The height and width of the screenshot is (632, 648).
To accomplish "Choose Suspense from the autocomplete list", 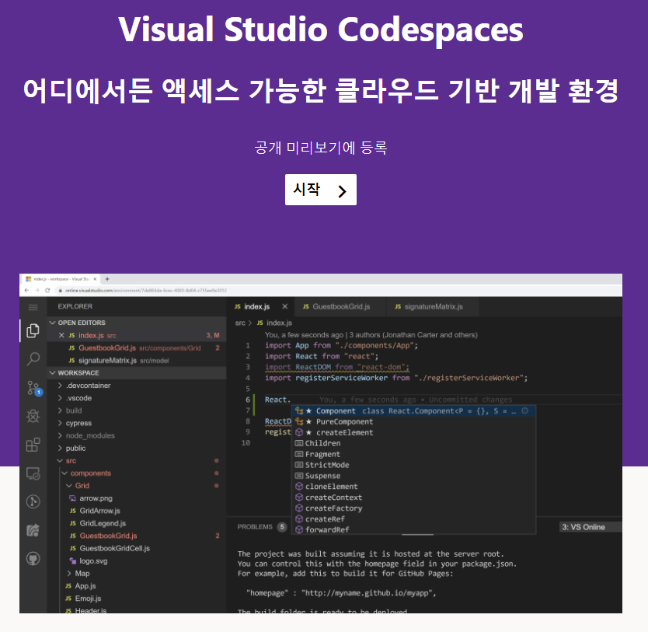I will tap(413, 476).
